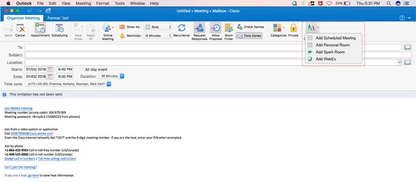Select Add Personal Room
The image size is (416, 182).
coord(334,45)
